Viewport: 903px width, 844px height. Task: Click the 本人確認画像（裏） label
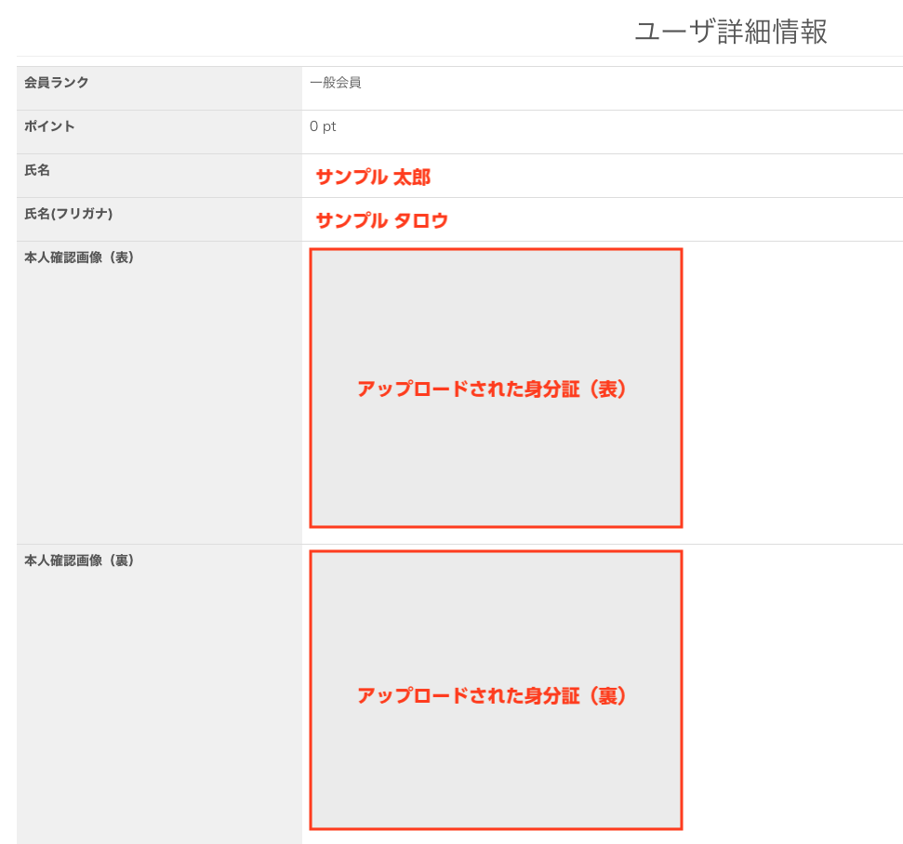point(80,560)
